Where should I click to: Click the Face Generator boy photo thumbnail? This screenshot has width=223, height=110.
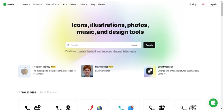tap(87, 71)
